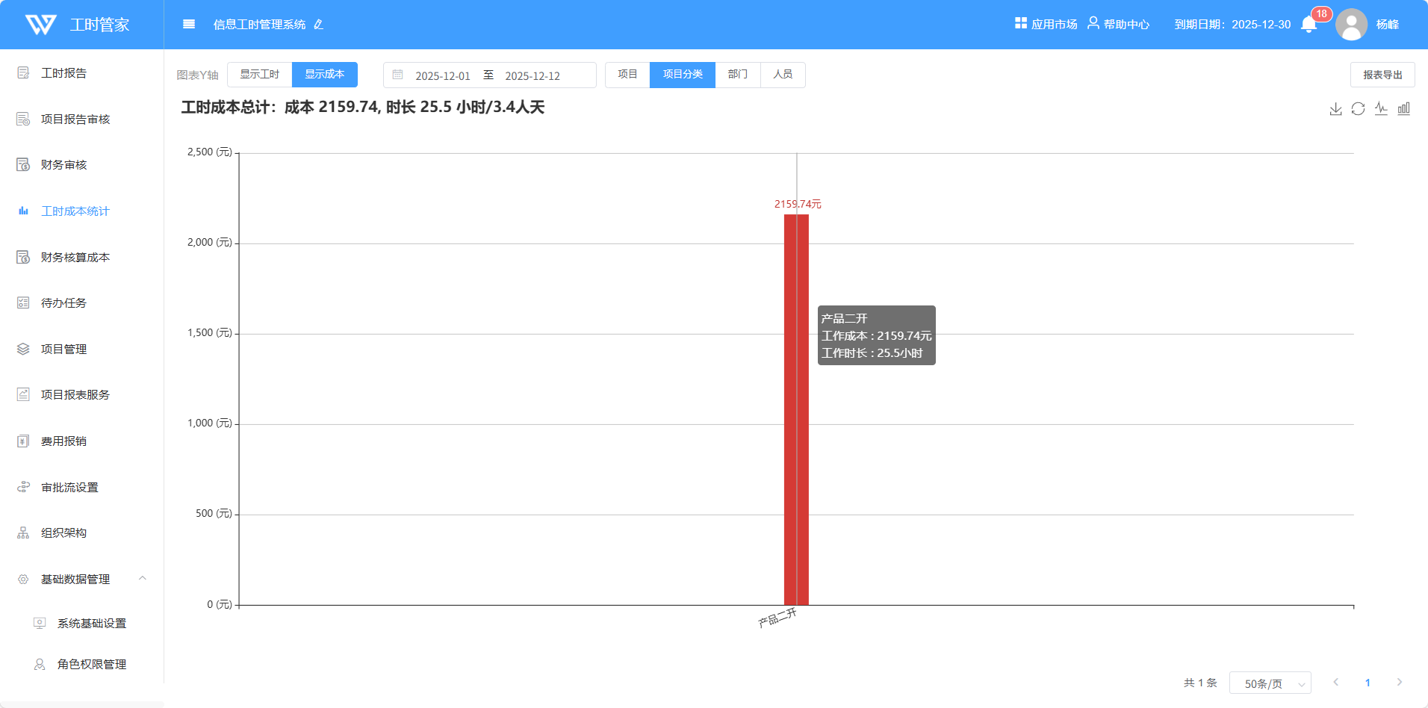Switch chart to line view icon
1428x708 pixels.
(x=1381, y=109)
